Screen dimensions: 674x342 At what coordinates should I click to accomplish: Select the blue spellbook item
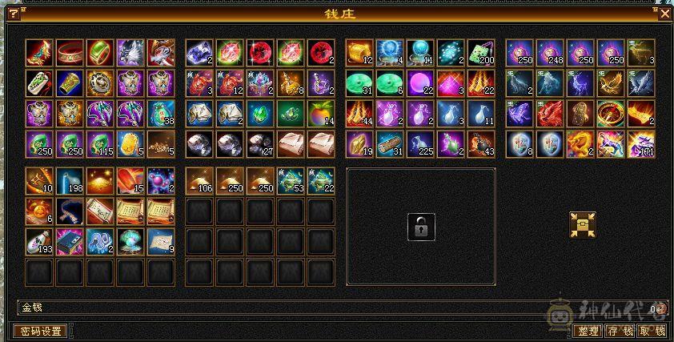(70, 242)
